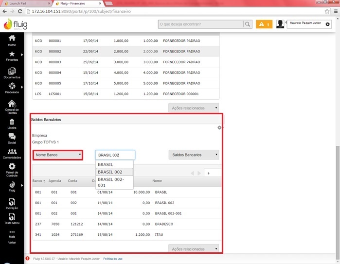Click the search magnifier button
Image resolution: width=340 pixels, height=264 pixels.
[x=248, y=24]
